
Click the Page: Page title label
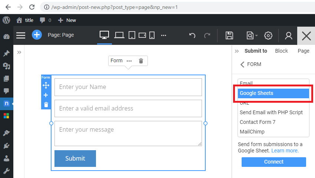61,35
